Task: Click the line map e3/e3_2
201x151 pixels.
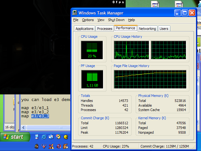Action: click(35, 112)
